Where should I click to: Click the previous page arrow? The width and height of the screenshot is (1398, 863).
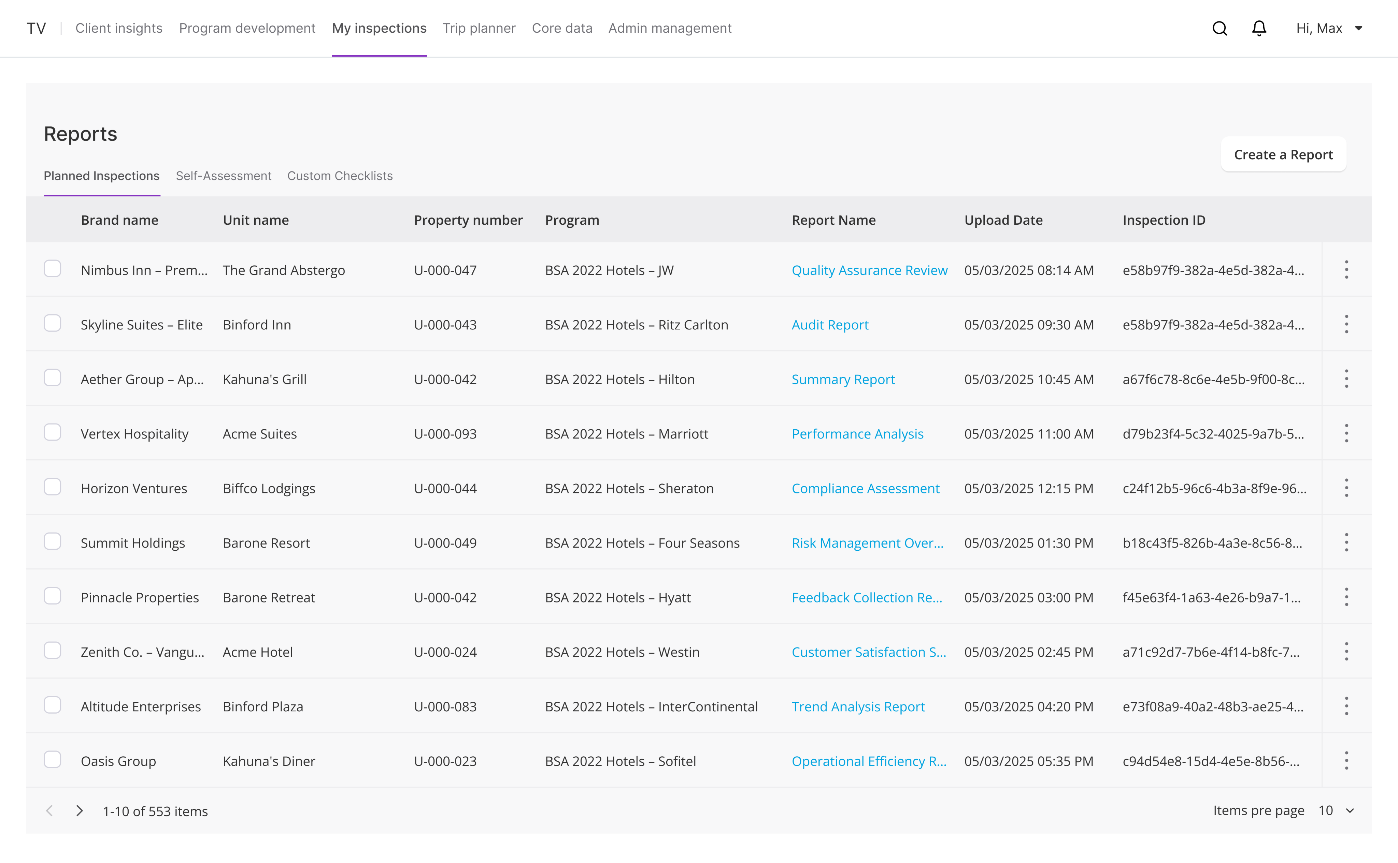click(x=50, y=810)
